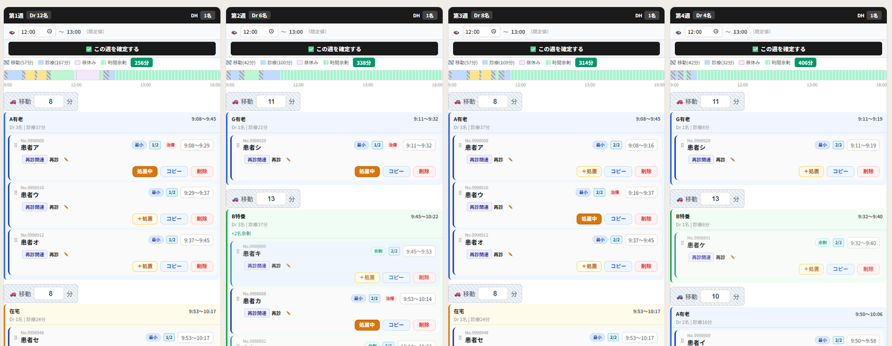Viewport: 892px width, 346px height.
Task: Open the 12:00 lunch start time picker in 第3週
Action: coord(482,32)
